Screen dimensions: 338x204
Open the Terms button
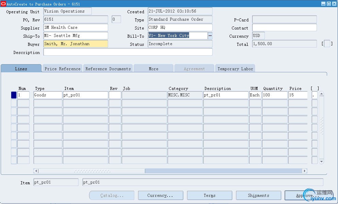coord(209,196)
